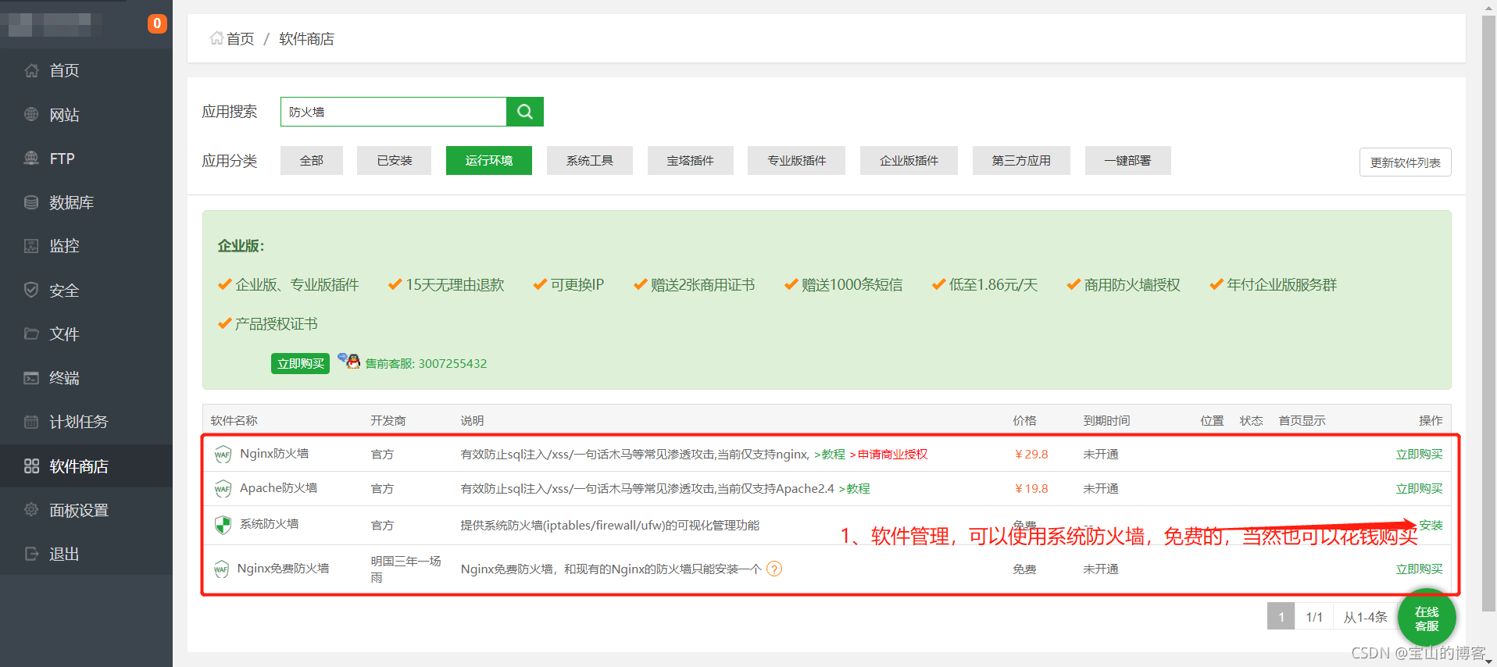The height and width of the screenshot is (667, 1497).
Task: Open the QQ pre-sales support icon
Action: [348, 361]
